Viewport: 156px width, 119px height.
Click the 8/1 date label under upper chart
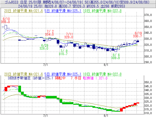coord(106,65)
